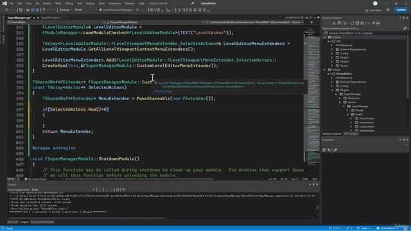Expand the Private folder node
The height and width of the screenshot is (231, 411).
coord(348,110)
